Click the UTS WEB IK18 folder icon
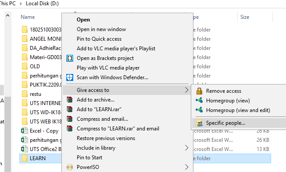The height and width of the screenshot is (172, 286). point(25,121)
